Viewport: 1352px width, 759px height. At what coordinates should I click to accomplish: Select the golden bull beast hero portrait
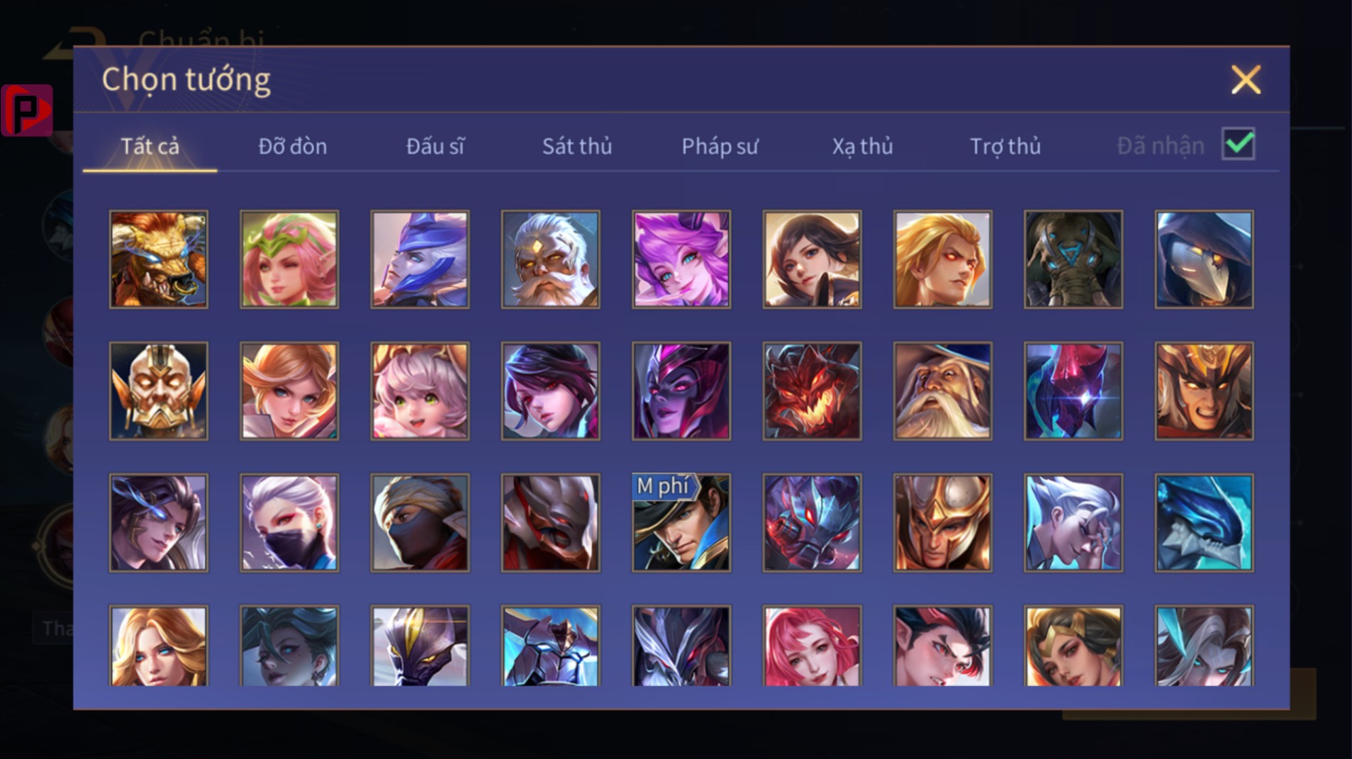click(x=158, y=259)
